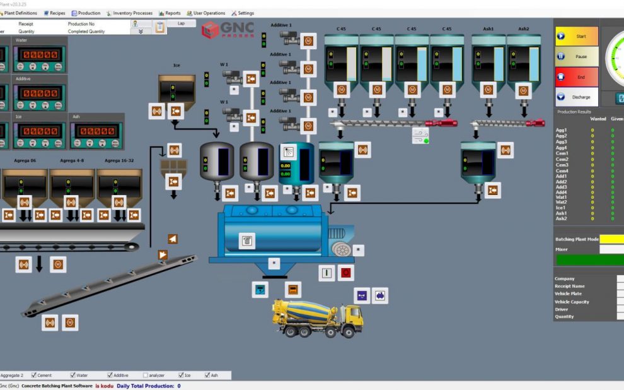
Task: Click the orange left-arrow conveyor direction icon
Action: pyautogui.click(x=172, y=239)
